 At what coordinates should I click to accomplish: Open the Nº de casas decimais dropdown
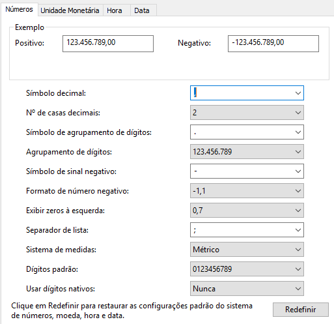pyautogui.click(x=247, y=113)
